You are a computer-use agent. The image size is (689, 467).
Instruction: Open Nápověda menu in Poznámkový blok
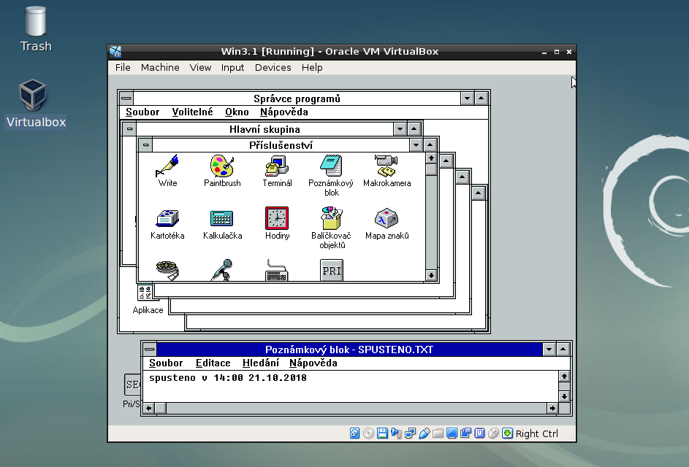[313, 363]
